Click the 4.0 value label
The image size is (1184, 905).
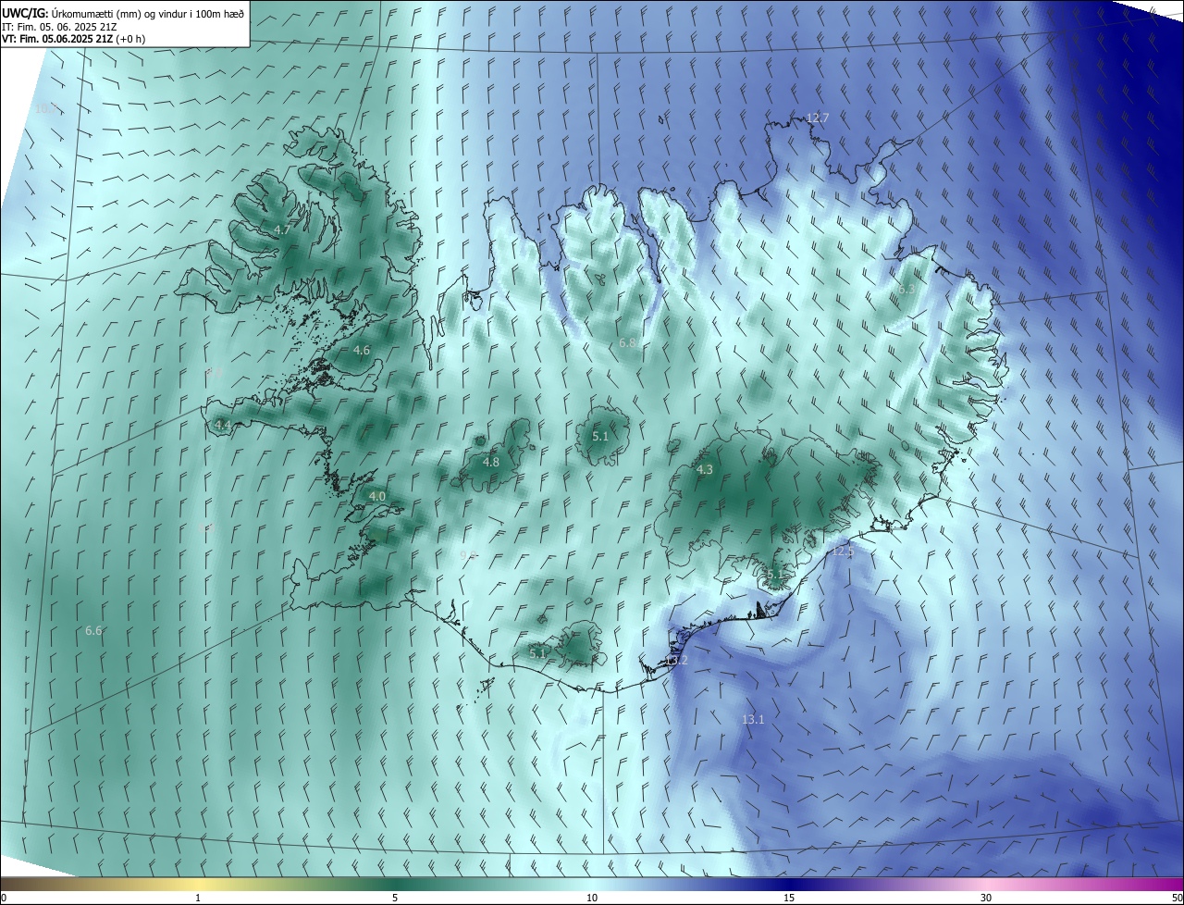pos(377,496)
